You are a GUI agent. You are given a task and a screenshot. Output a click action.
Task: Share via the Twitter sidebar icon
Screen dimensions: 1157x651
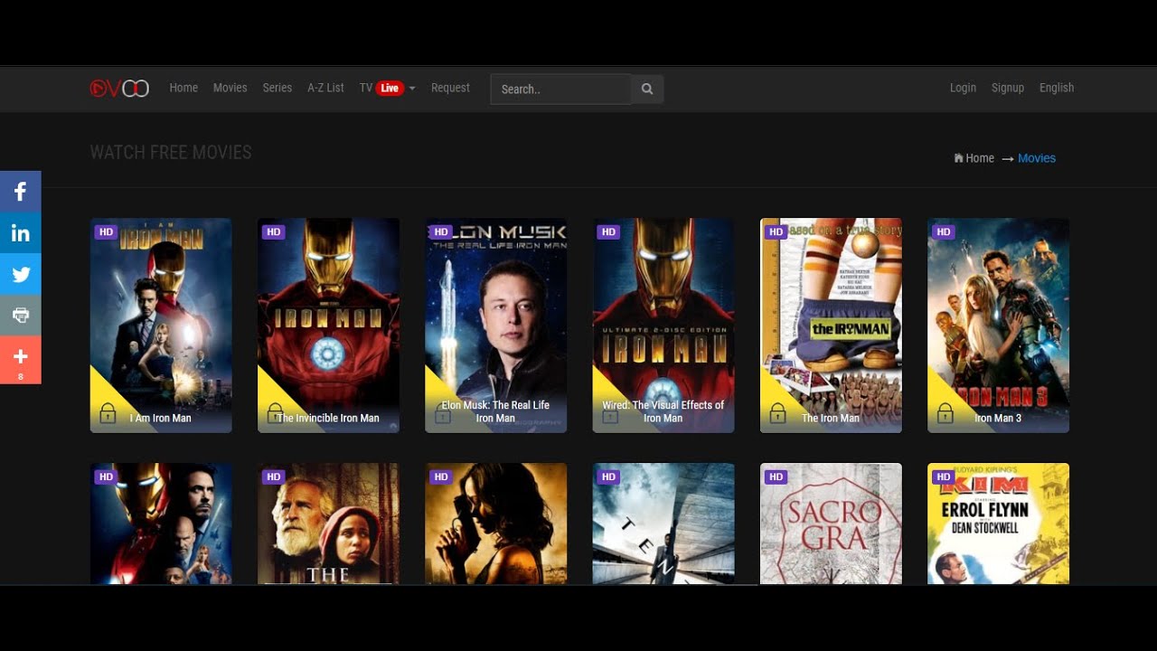tap(21, 275)
